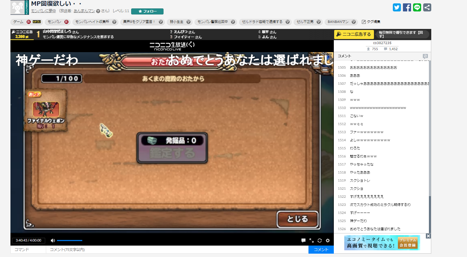Share the broadcast on Twitter
Image resolution: width=467 pixels, height=257 pixels.
[x=397, y=7]
